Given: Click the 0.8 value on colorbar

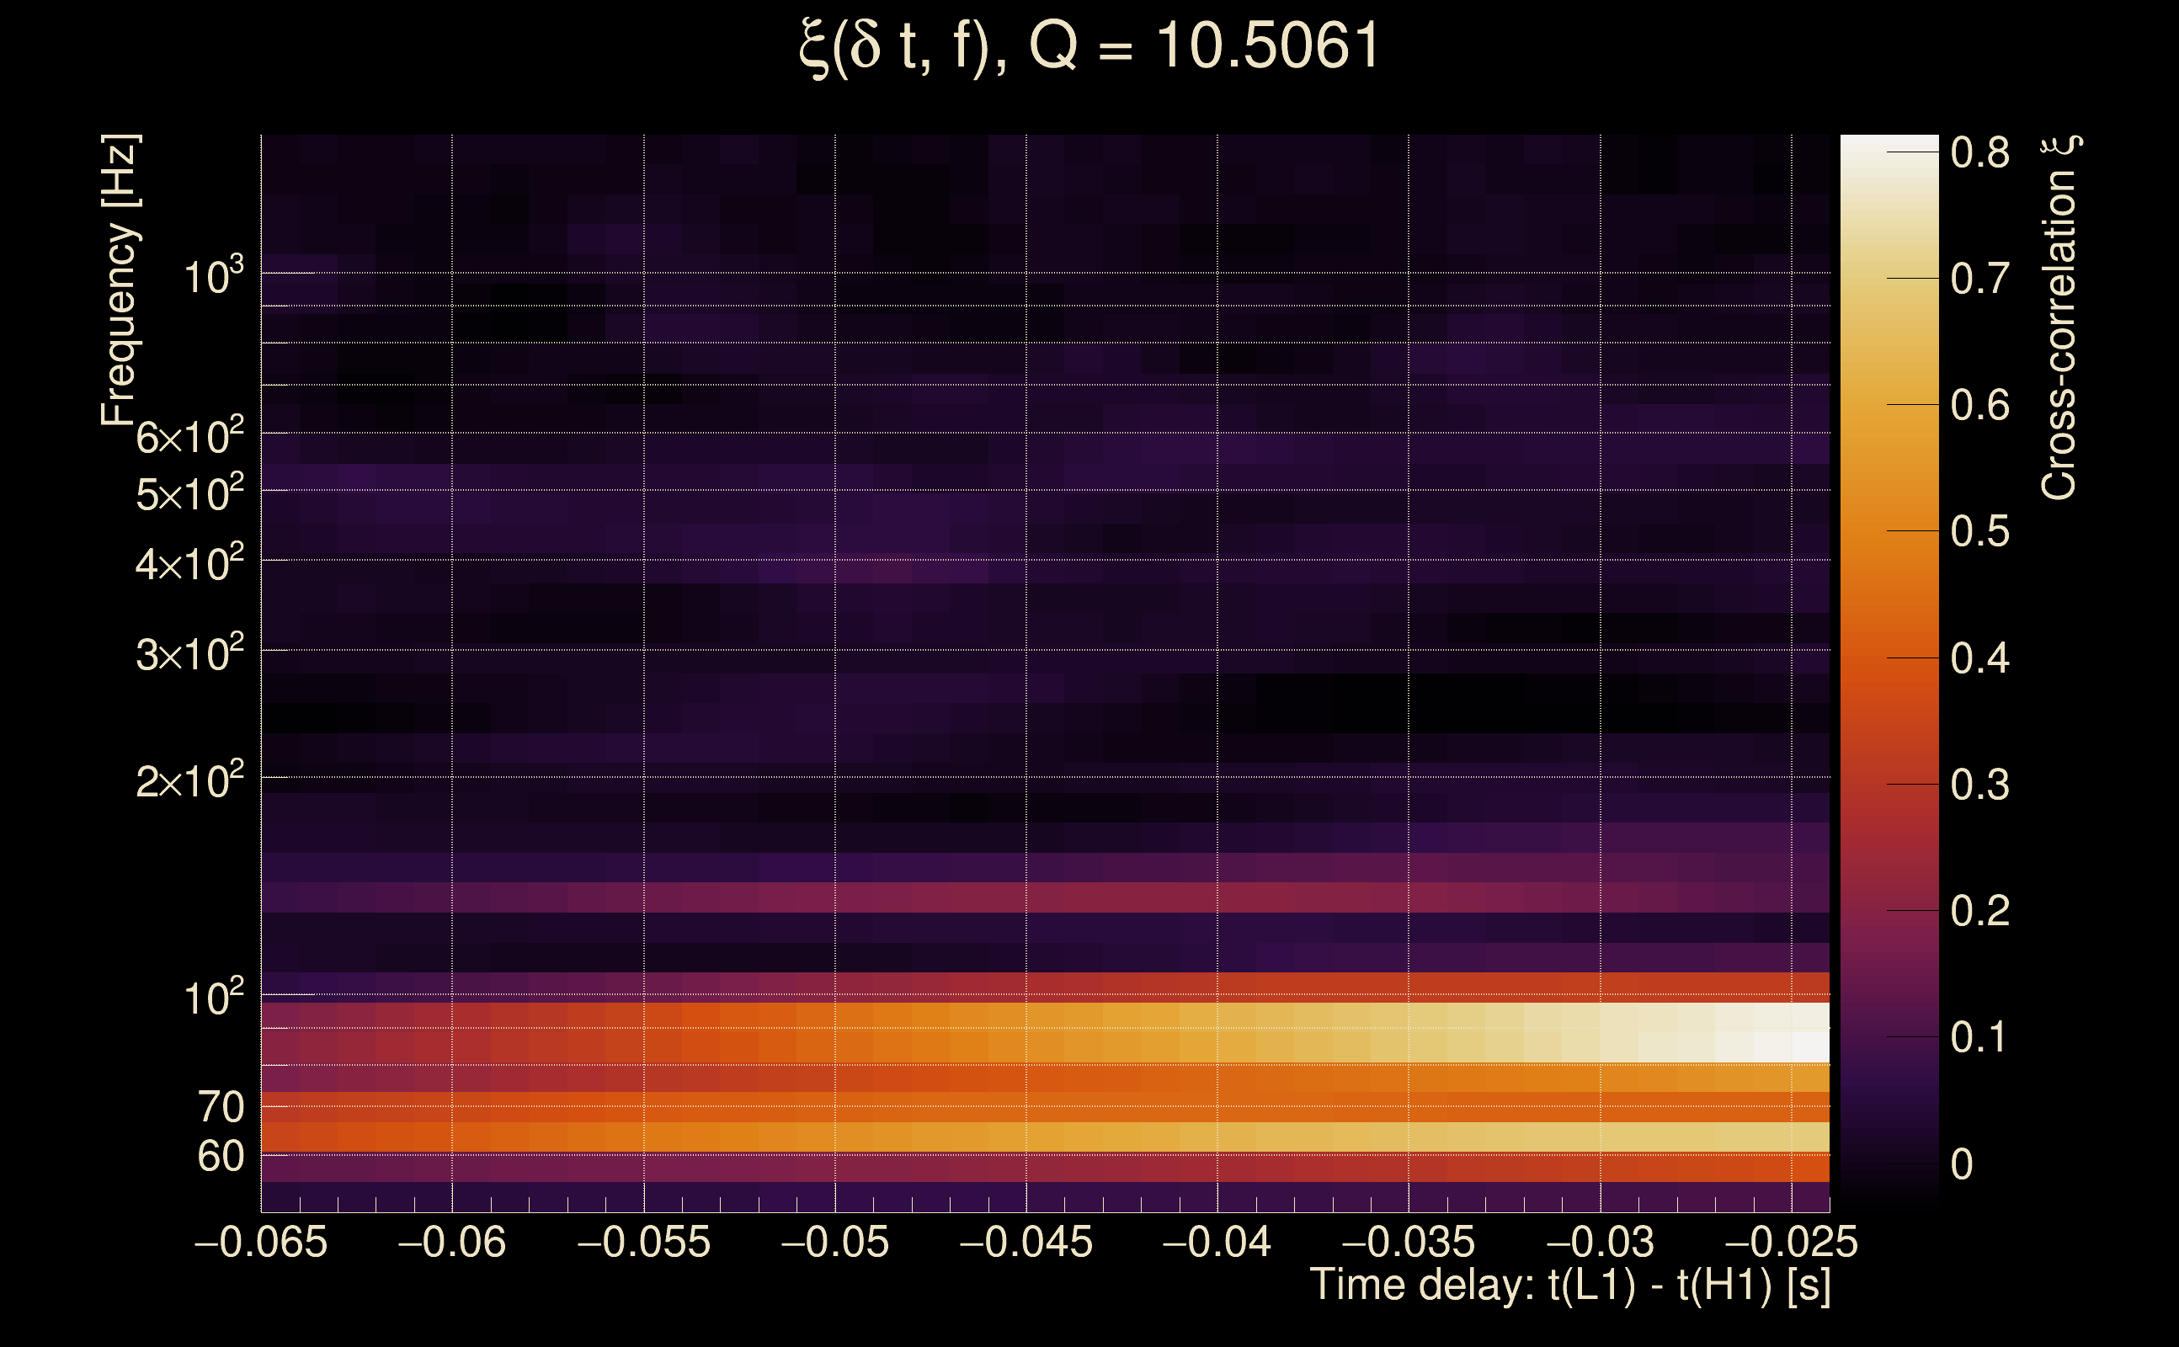Looking at the screenshot, I should click(1979, 153).
